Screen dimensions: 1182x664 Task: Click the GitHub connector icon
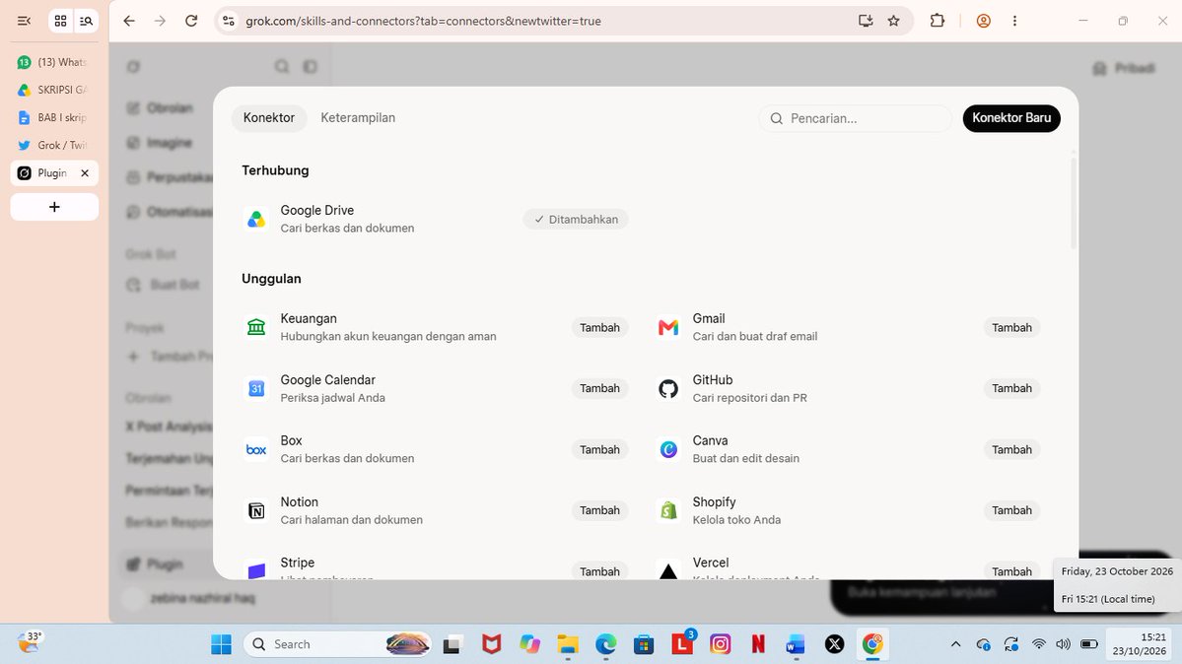click(x=668, y=388)
